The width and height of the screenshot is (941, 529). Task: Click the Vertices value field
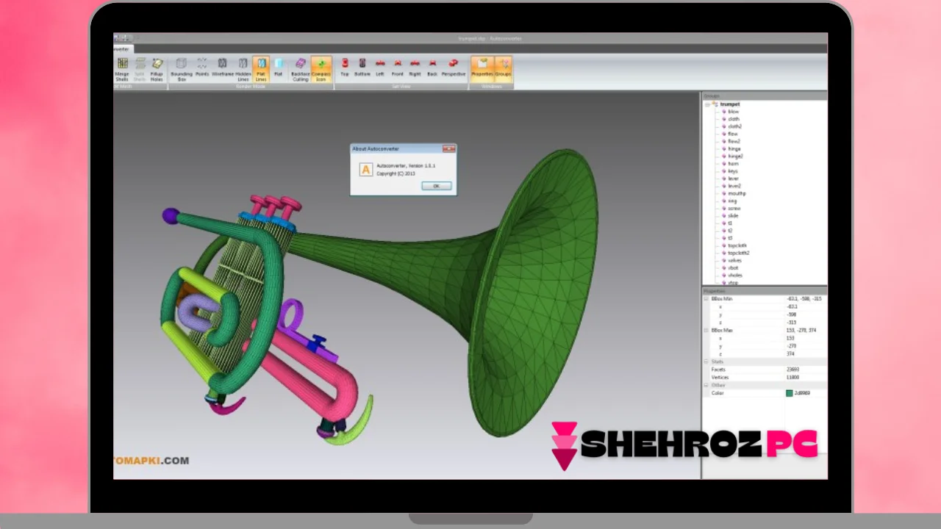[x=806, y=377]
